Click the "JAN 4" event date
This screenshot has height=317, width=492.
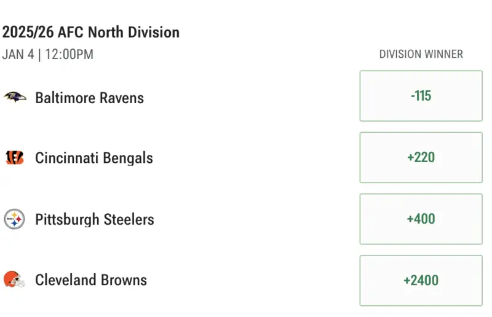coord(17,54)
